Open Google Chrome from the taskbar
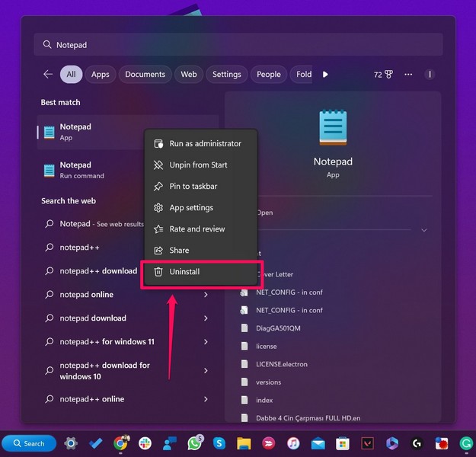 [120, 443]
